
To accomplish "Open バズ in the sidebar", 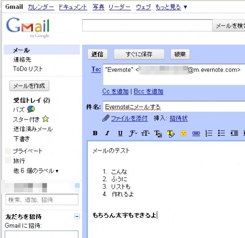I will [19, 109].
